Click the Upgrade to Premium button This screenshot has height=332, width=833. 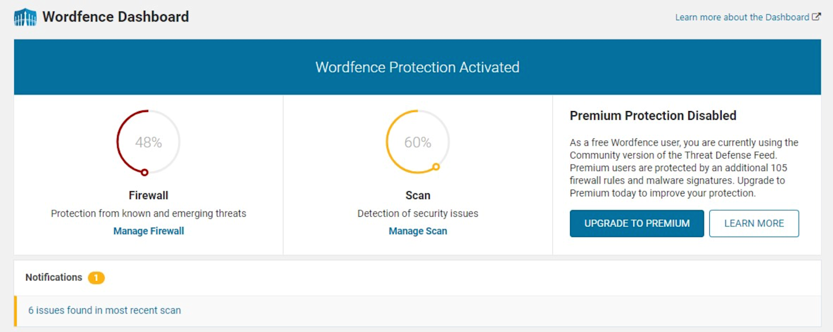[x=637, y=223]
